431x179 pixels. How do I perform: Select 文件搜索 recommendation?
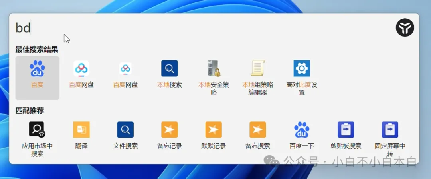point(125,136)
